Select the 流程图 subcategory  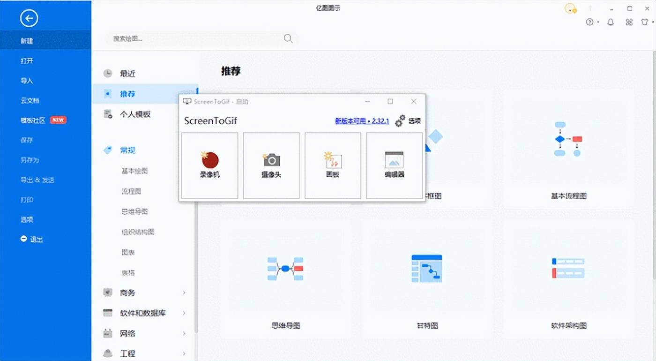click(131, 191)
